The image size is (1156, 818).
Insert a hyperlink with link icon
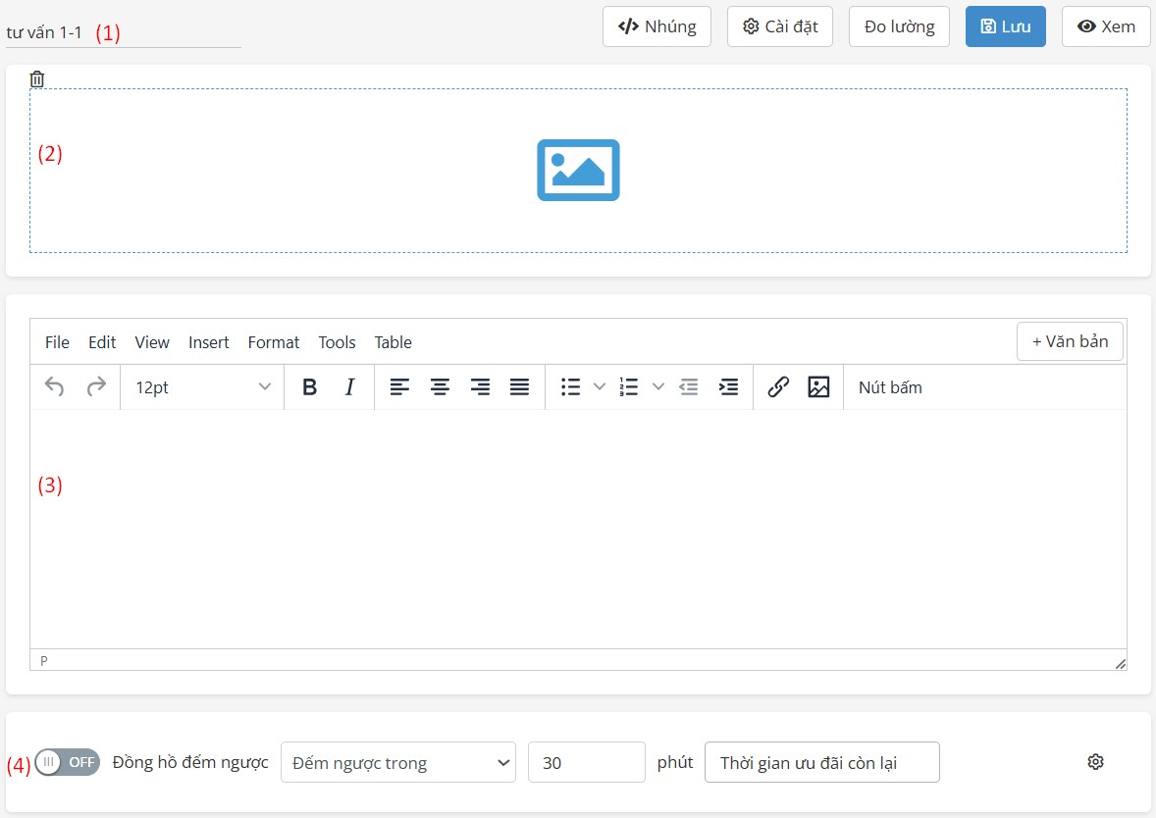click(778, 387)
